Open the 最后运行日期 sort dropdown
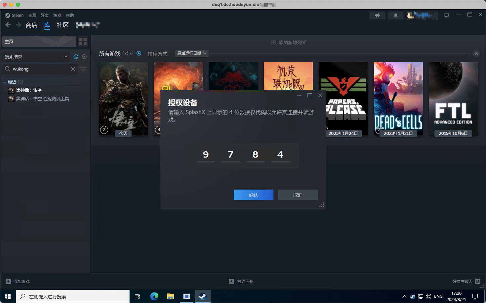The image size is (486, 303). [x=192, y=53]
